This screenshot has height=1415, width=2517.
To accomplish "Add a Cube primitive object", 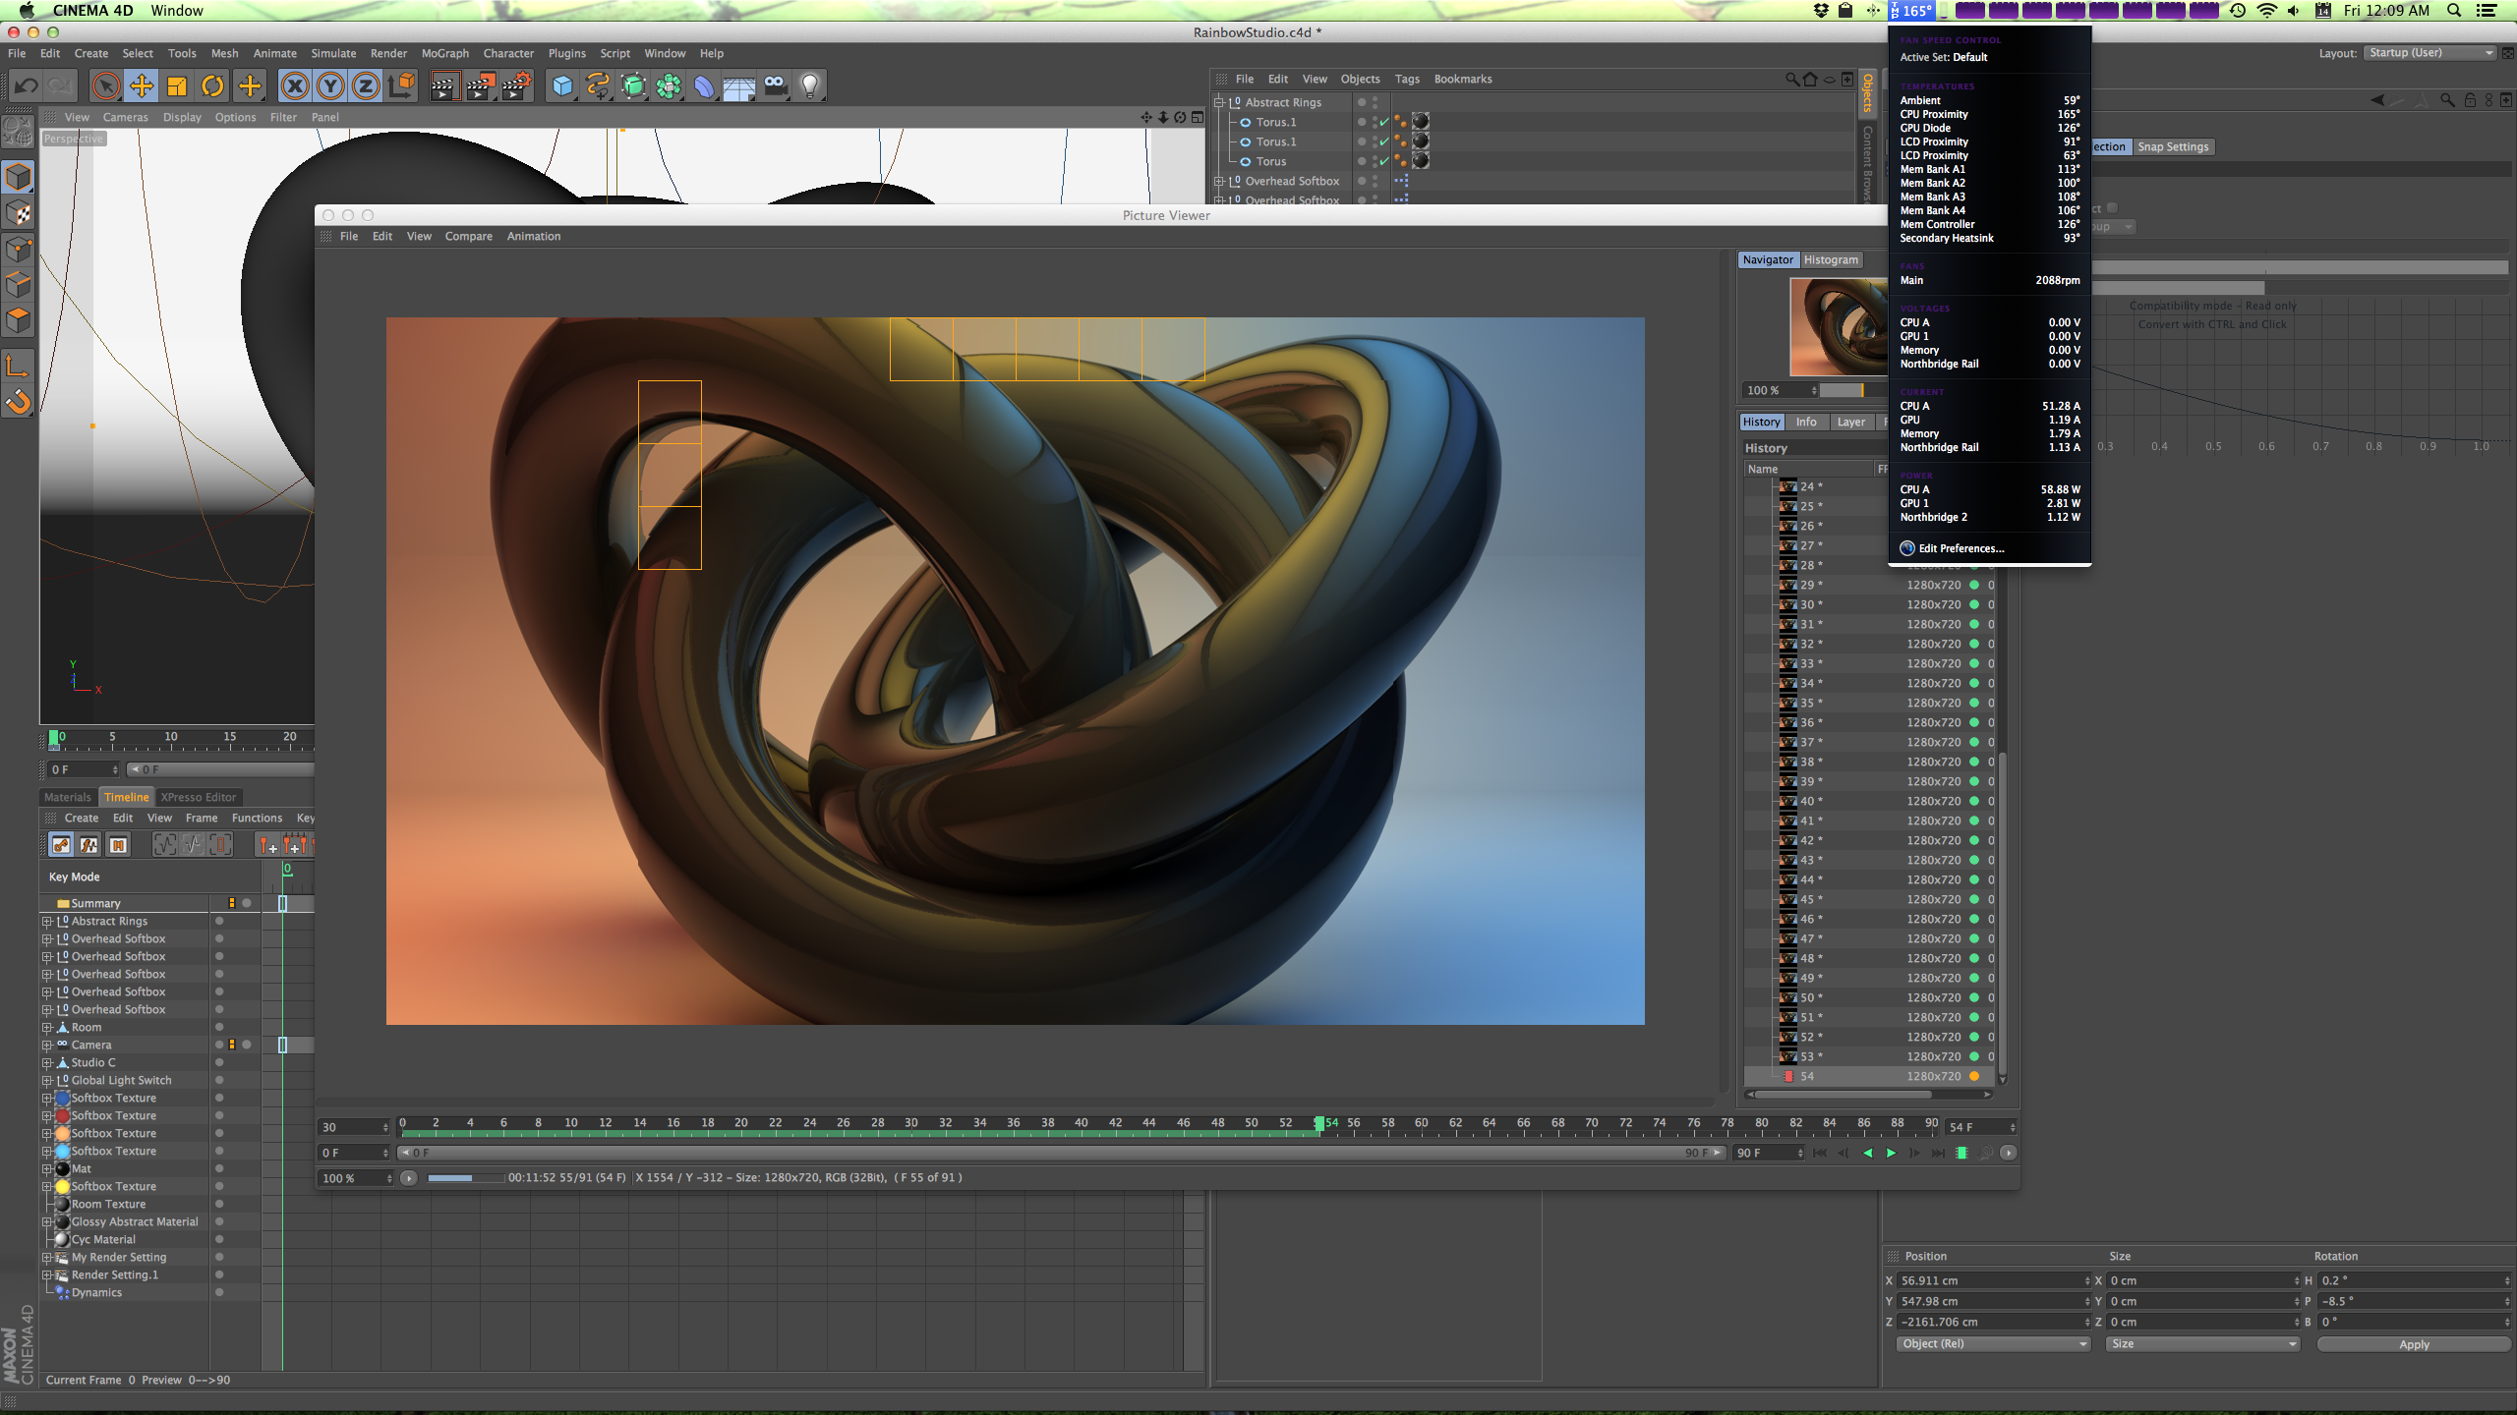I will (x=562, y=86).
